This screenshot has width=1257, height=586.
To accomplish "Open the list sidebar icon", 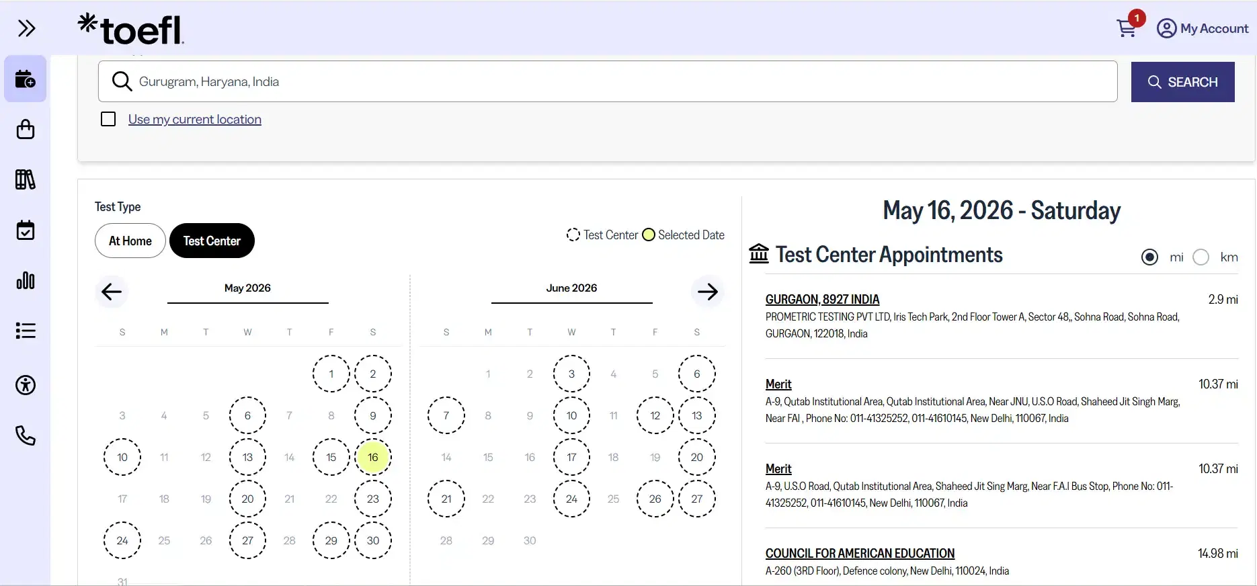I will point(26,331).
